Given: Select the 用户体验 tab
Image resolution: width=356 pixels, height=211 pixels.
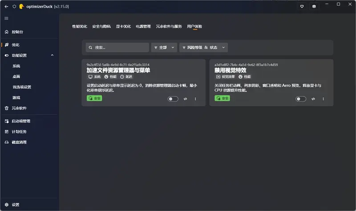Looking at the screenshot, I should [x=194, y=26].
